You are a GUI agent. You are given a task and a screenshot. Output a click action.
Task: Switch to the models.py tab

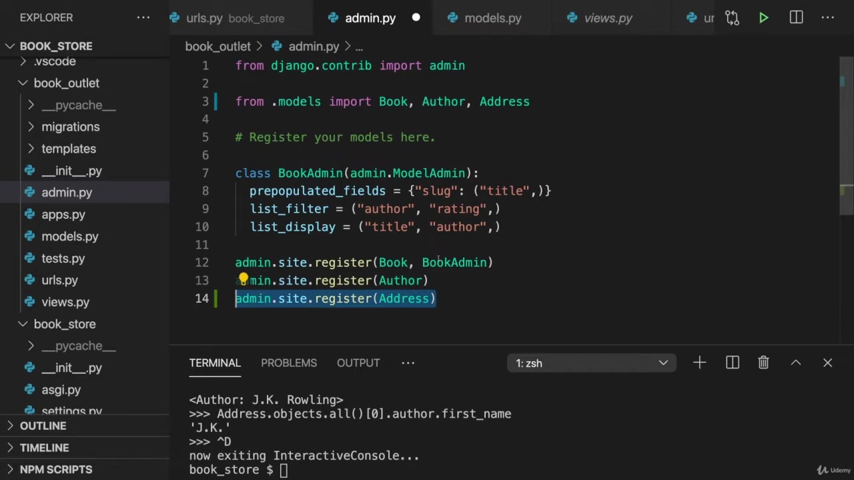pos(492,18)
